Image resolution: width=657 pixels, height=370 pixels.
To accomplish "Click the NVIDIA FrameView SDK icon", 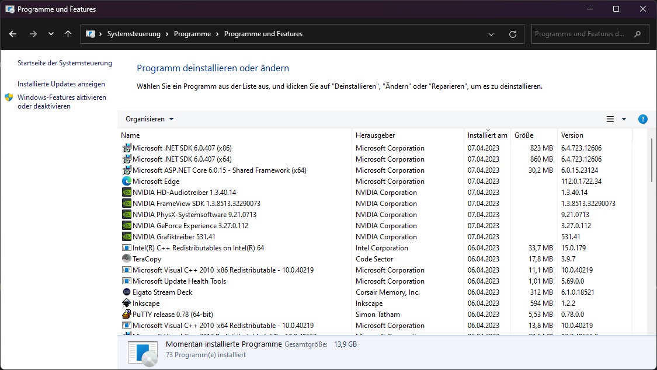I will [127, 204].
